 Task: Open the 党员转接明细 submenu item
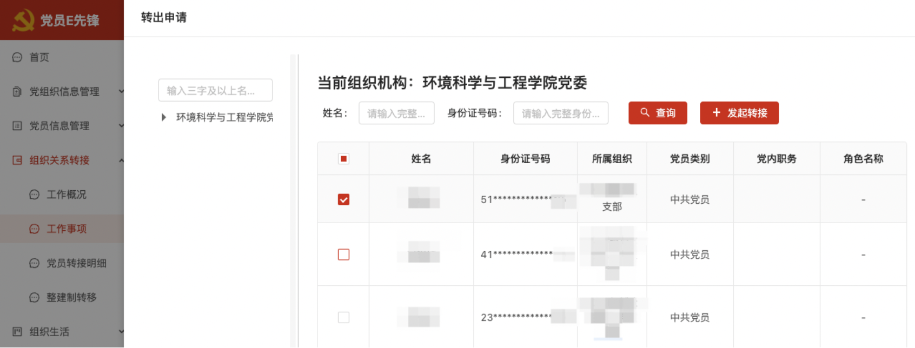coord(76,263)
